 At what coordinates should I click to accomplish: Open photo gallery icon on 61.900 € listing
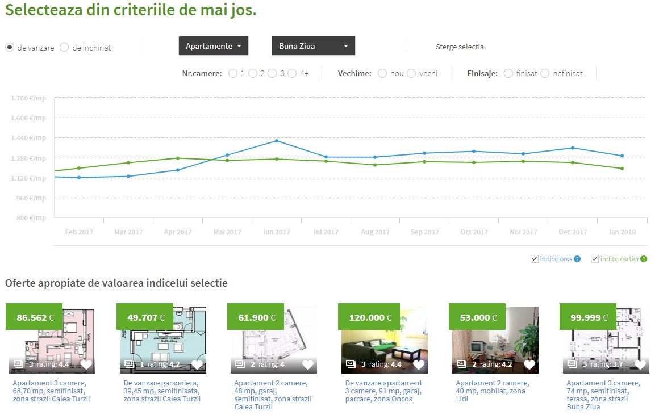[240, 364]
